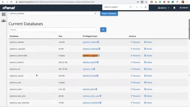The height and width of the screenshot is (107, 190).
Task: Rename the cipherco_test_oms database
Action: pyautogui.click(x=135, y=96)
